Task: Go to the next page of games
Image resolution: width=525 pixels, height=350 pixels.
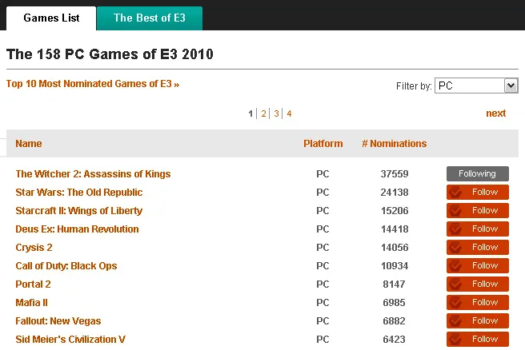Action: (495, 113)
